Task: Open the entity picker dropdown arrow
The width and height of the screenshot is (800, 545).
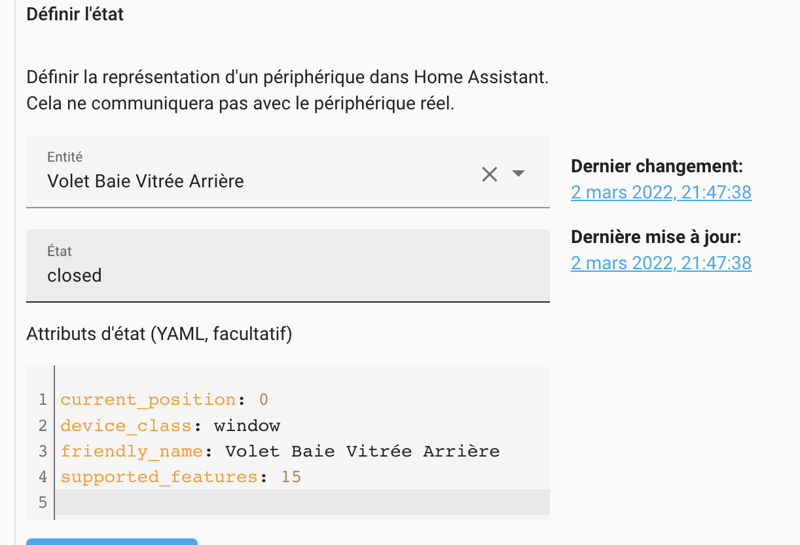Action: (518, 174)
